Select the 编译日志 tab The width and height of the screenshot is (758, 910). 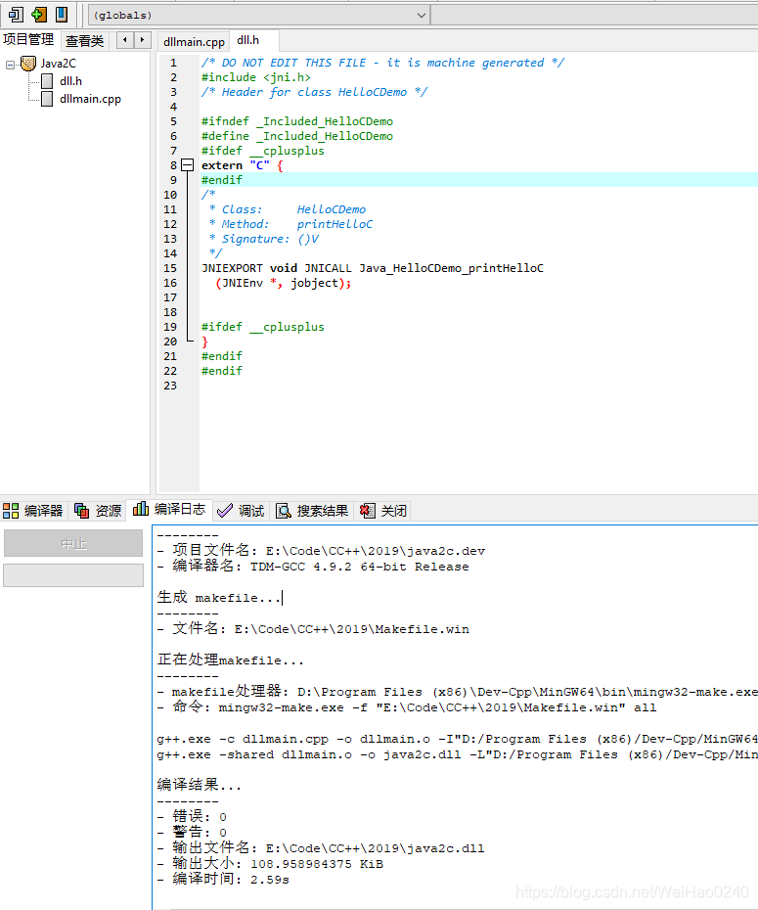coord(169,509)
